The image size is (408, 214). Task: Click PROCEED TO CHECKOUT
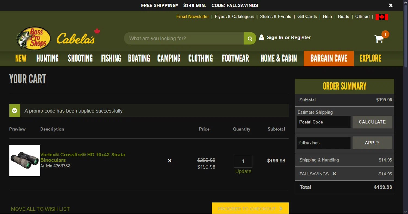[x=250, y=208]
